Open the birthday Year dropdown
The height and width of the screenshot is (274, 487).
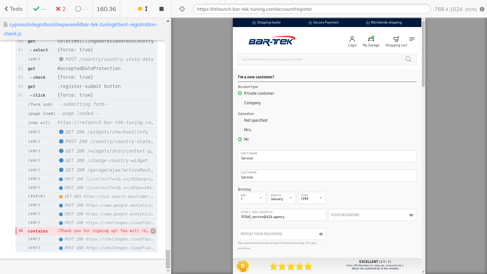(x=312, y=198)
